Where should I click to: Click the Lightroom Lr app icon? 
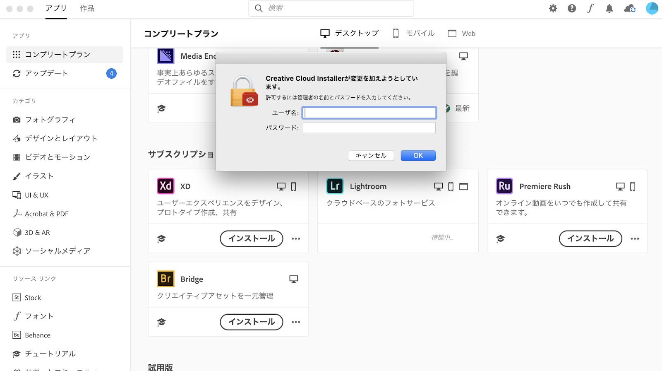pos(335,186)
